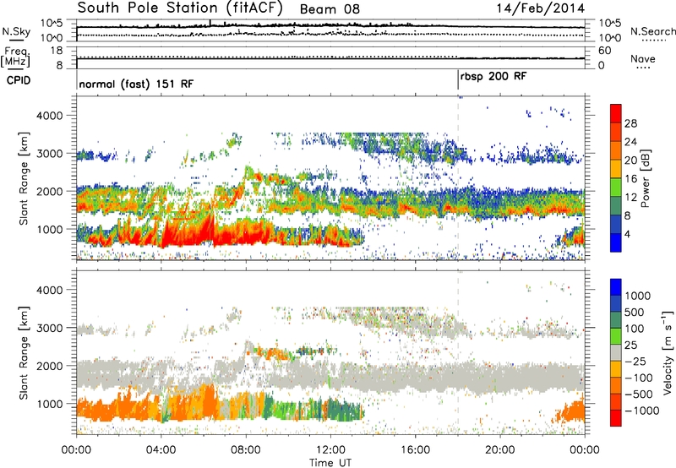This screenshot has height=468, width=676.
Task: Click the "Beam 08" label
Action: [x=330, y=9]
